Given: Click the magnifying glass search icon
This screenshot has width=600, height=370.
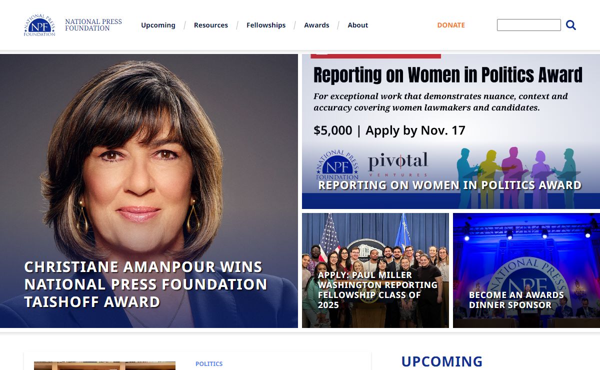Looking at the screenshot, I should click(x=571, y=25).
